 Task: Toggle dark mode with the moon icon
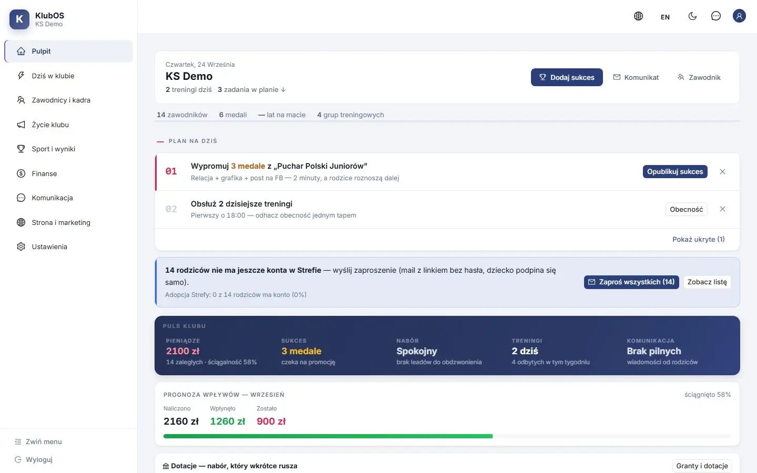tap(692, 16)
